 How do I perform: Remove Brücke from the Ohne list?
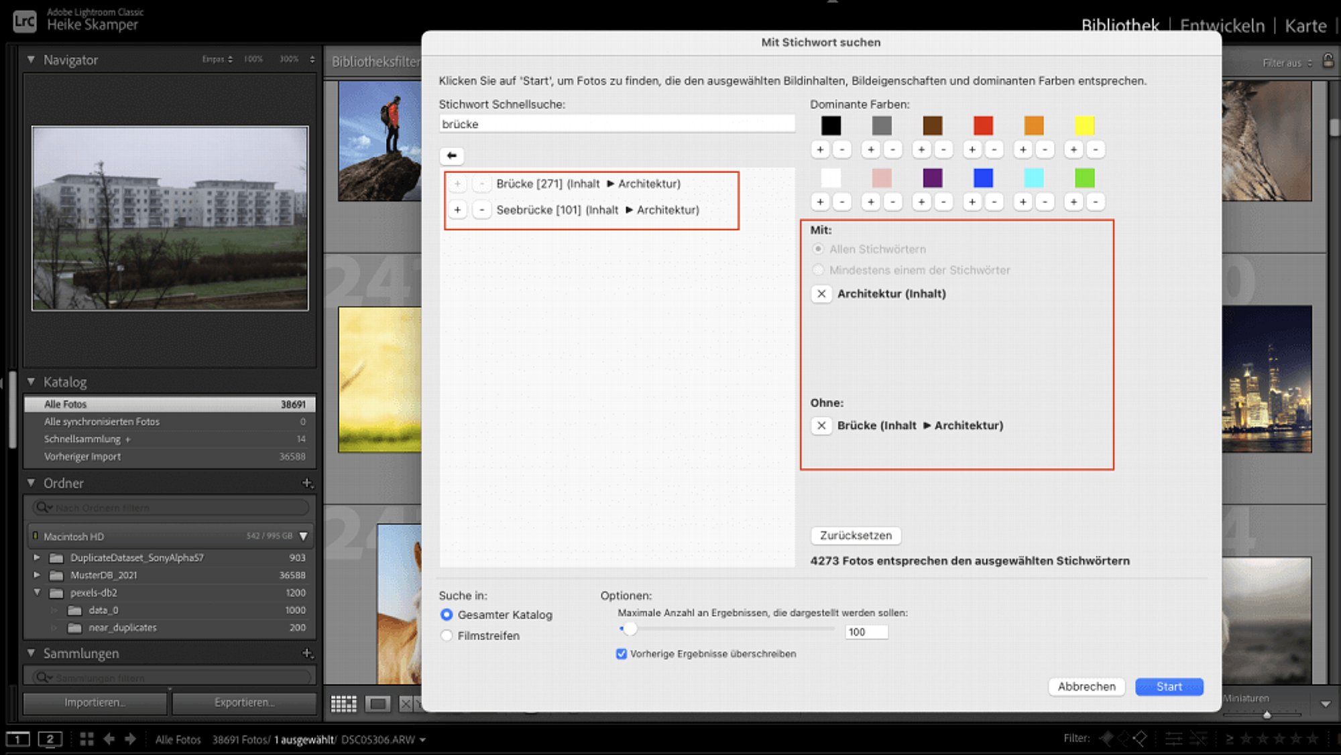[x=821, y=425]
